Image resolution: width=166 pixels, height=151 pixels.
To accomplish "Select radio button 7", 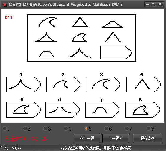I will pyautogui.click(x=127, y=128).
